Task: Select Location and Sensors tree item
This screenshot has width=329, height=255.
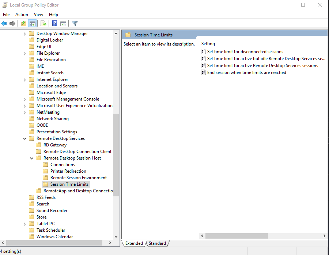Action: (57, 86)
